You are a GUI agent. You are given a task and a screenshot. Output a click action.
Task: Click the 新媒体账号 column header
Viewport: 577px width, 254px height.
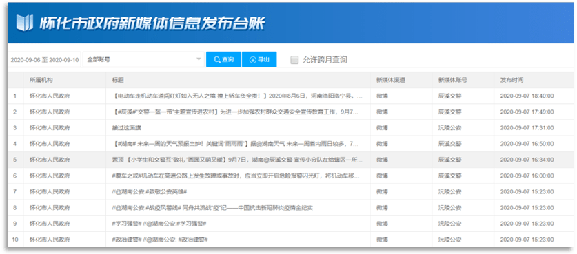pos(453,80)
